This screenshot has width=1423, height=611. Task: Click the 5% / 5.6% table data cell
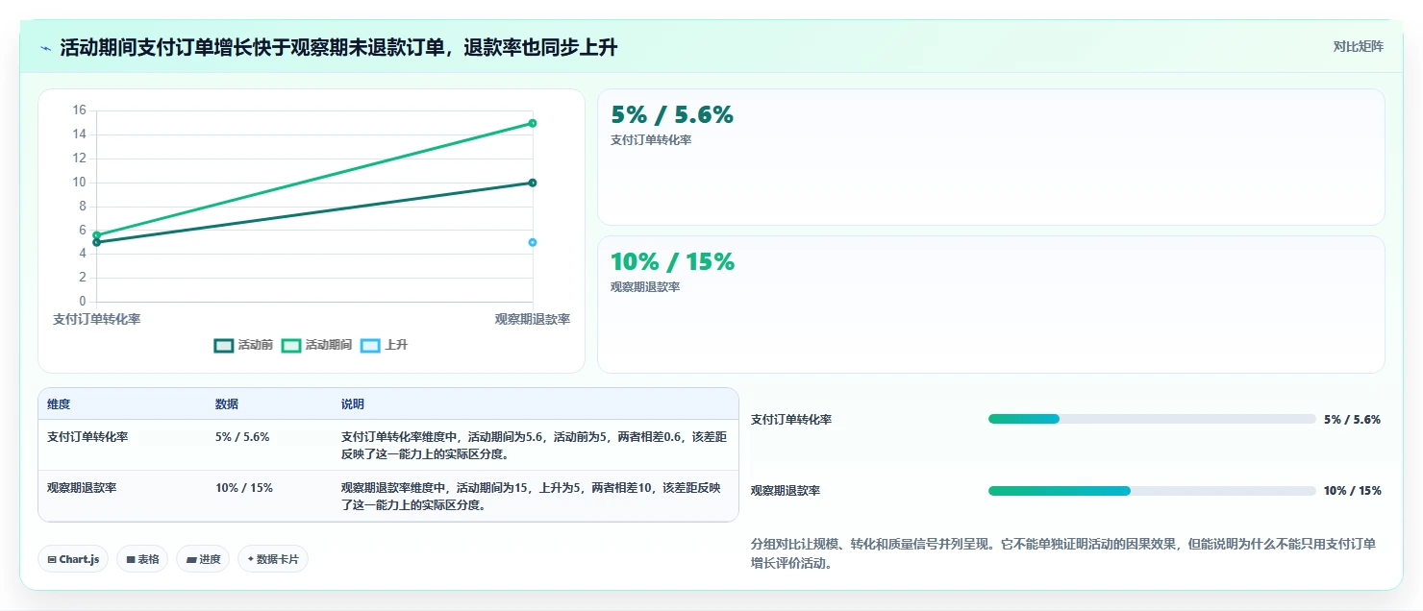[x=242, y=436]
